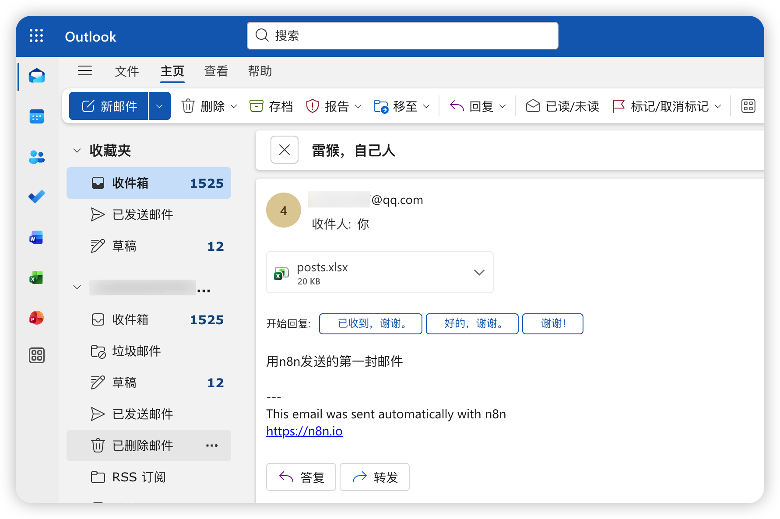This screenshot has height=519, width=780.
Task: Launch Excel from the sidebar
Action: coord(36,277)
